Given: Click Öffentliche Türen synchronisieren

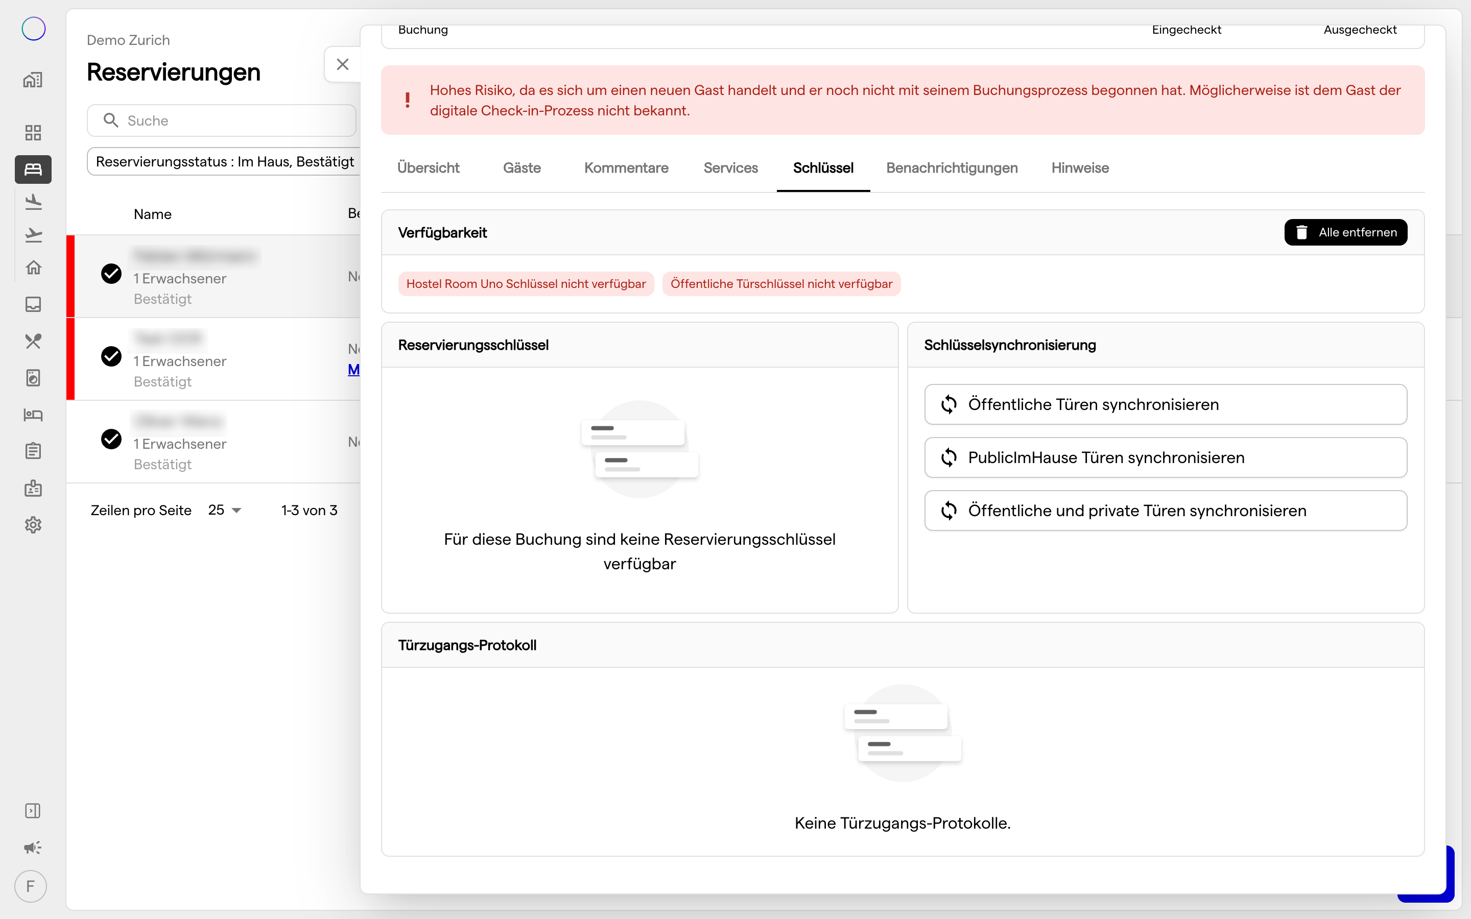Looking at the screenshot, I should point(1165,404).
